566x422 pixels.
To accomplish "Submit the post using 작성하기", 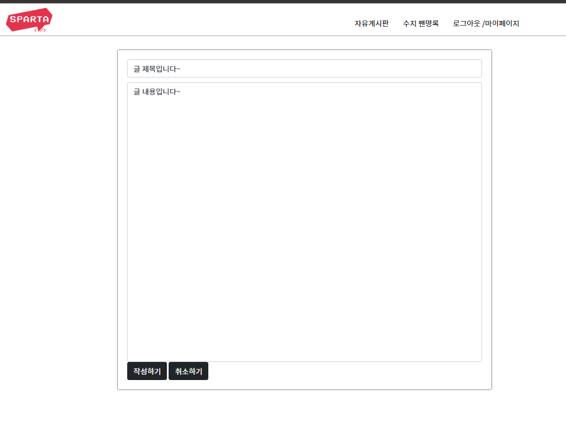I will point(146,371).
